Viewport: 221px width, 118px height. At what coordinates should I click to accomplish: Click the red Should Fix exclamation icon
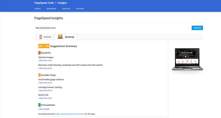[39, 53]
